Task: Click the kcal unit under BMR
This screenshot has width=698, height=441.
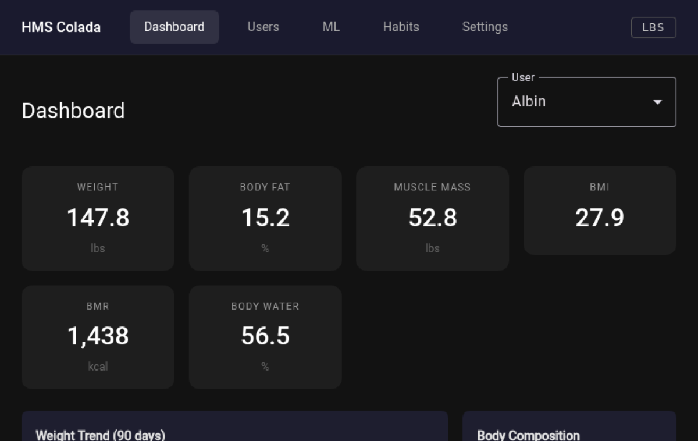Action: (x=98, y=367)
